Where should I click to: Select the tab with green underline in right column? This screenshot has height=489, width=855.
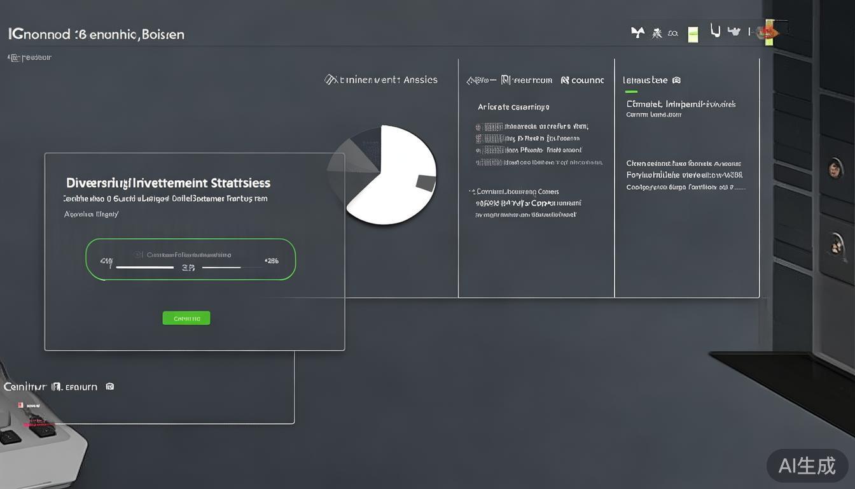(646, 80)
